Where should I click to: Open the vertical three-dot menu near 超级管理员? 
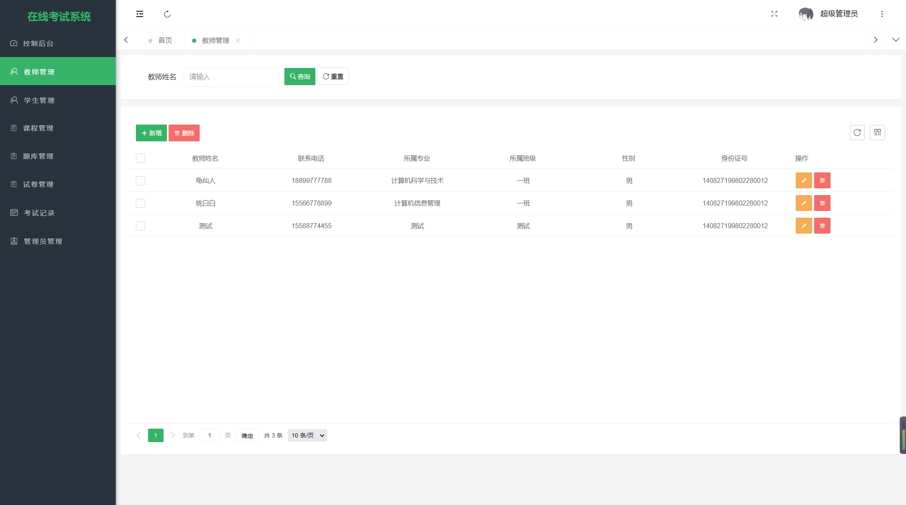(x=882, y=14)
